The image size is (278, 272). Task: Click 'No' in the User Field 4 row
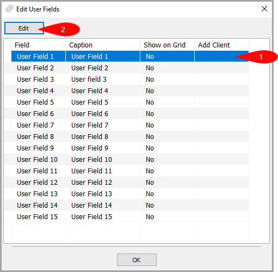[150, 91]
